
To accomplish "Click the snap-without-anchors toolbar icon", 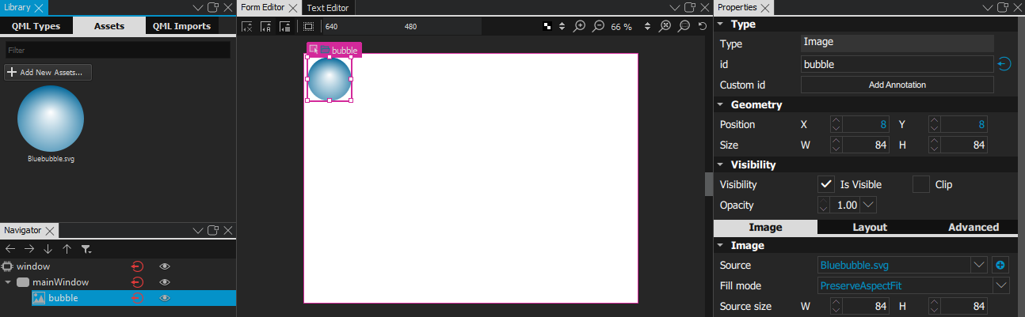I will click(284, 26).
